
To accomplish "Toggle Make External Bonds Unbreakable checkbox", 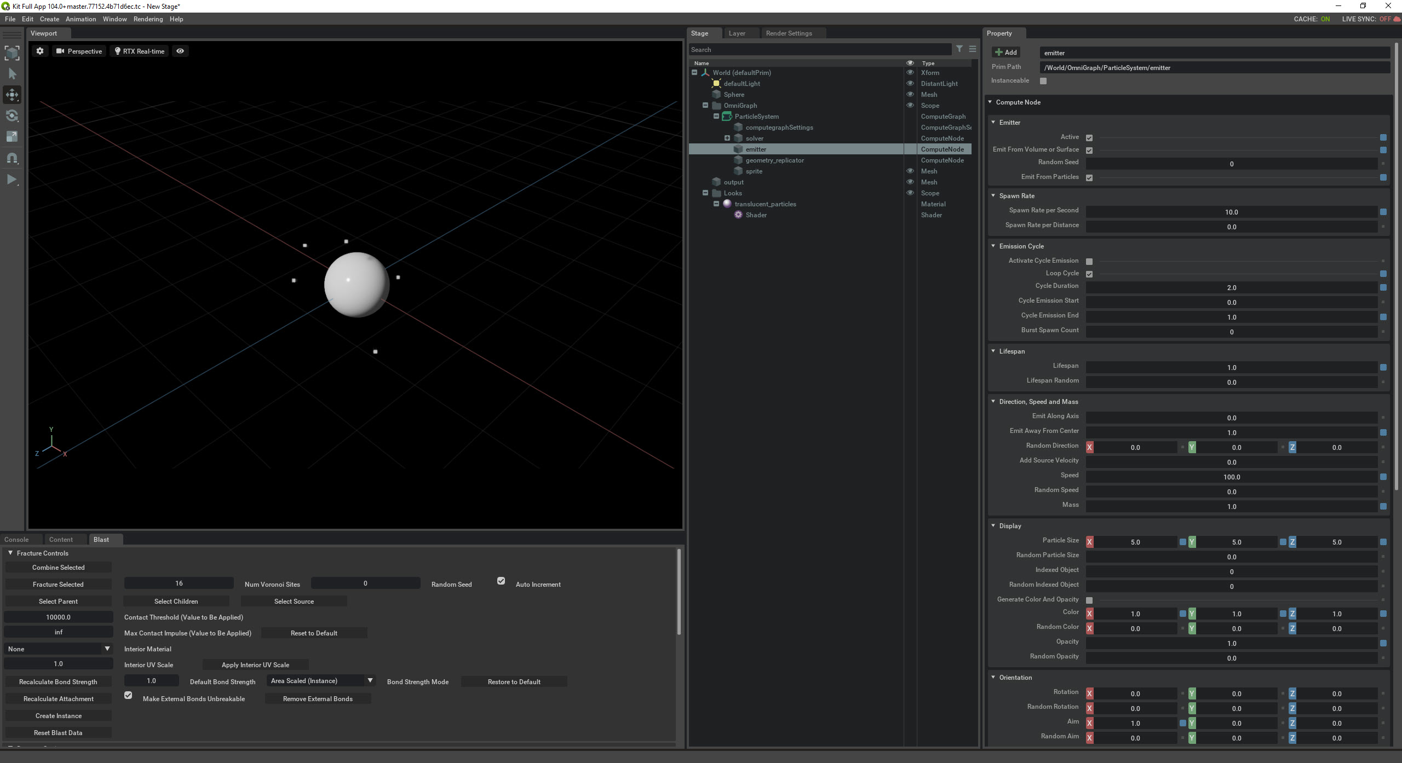I will [x=128, y=696].
